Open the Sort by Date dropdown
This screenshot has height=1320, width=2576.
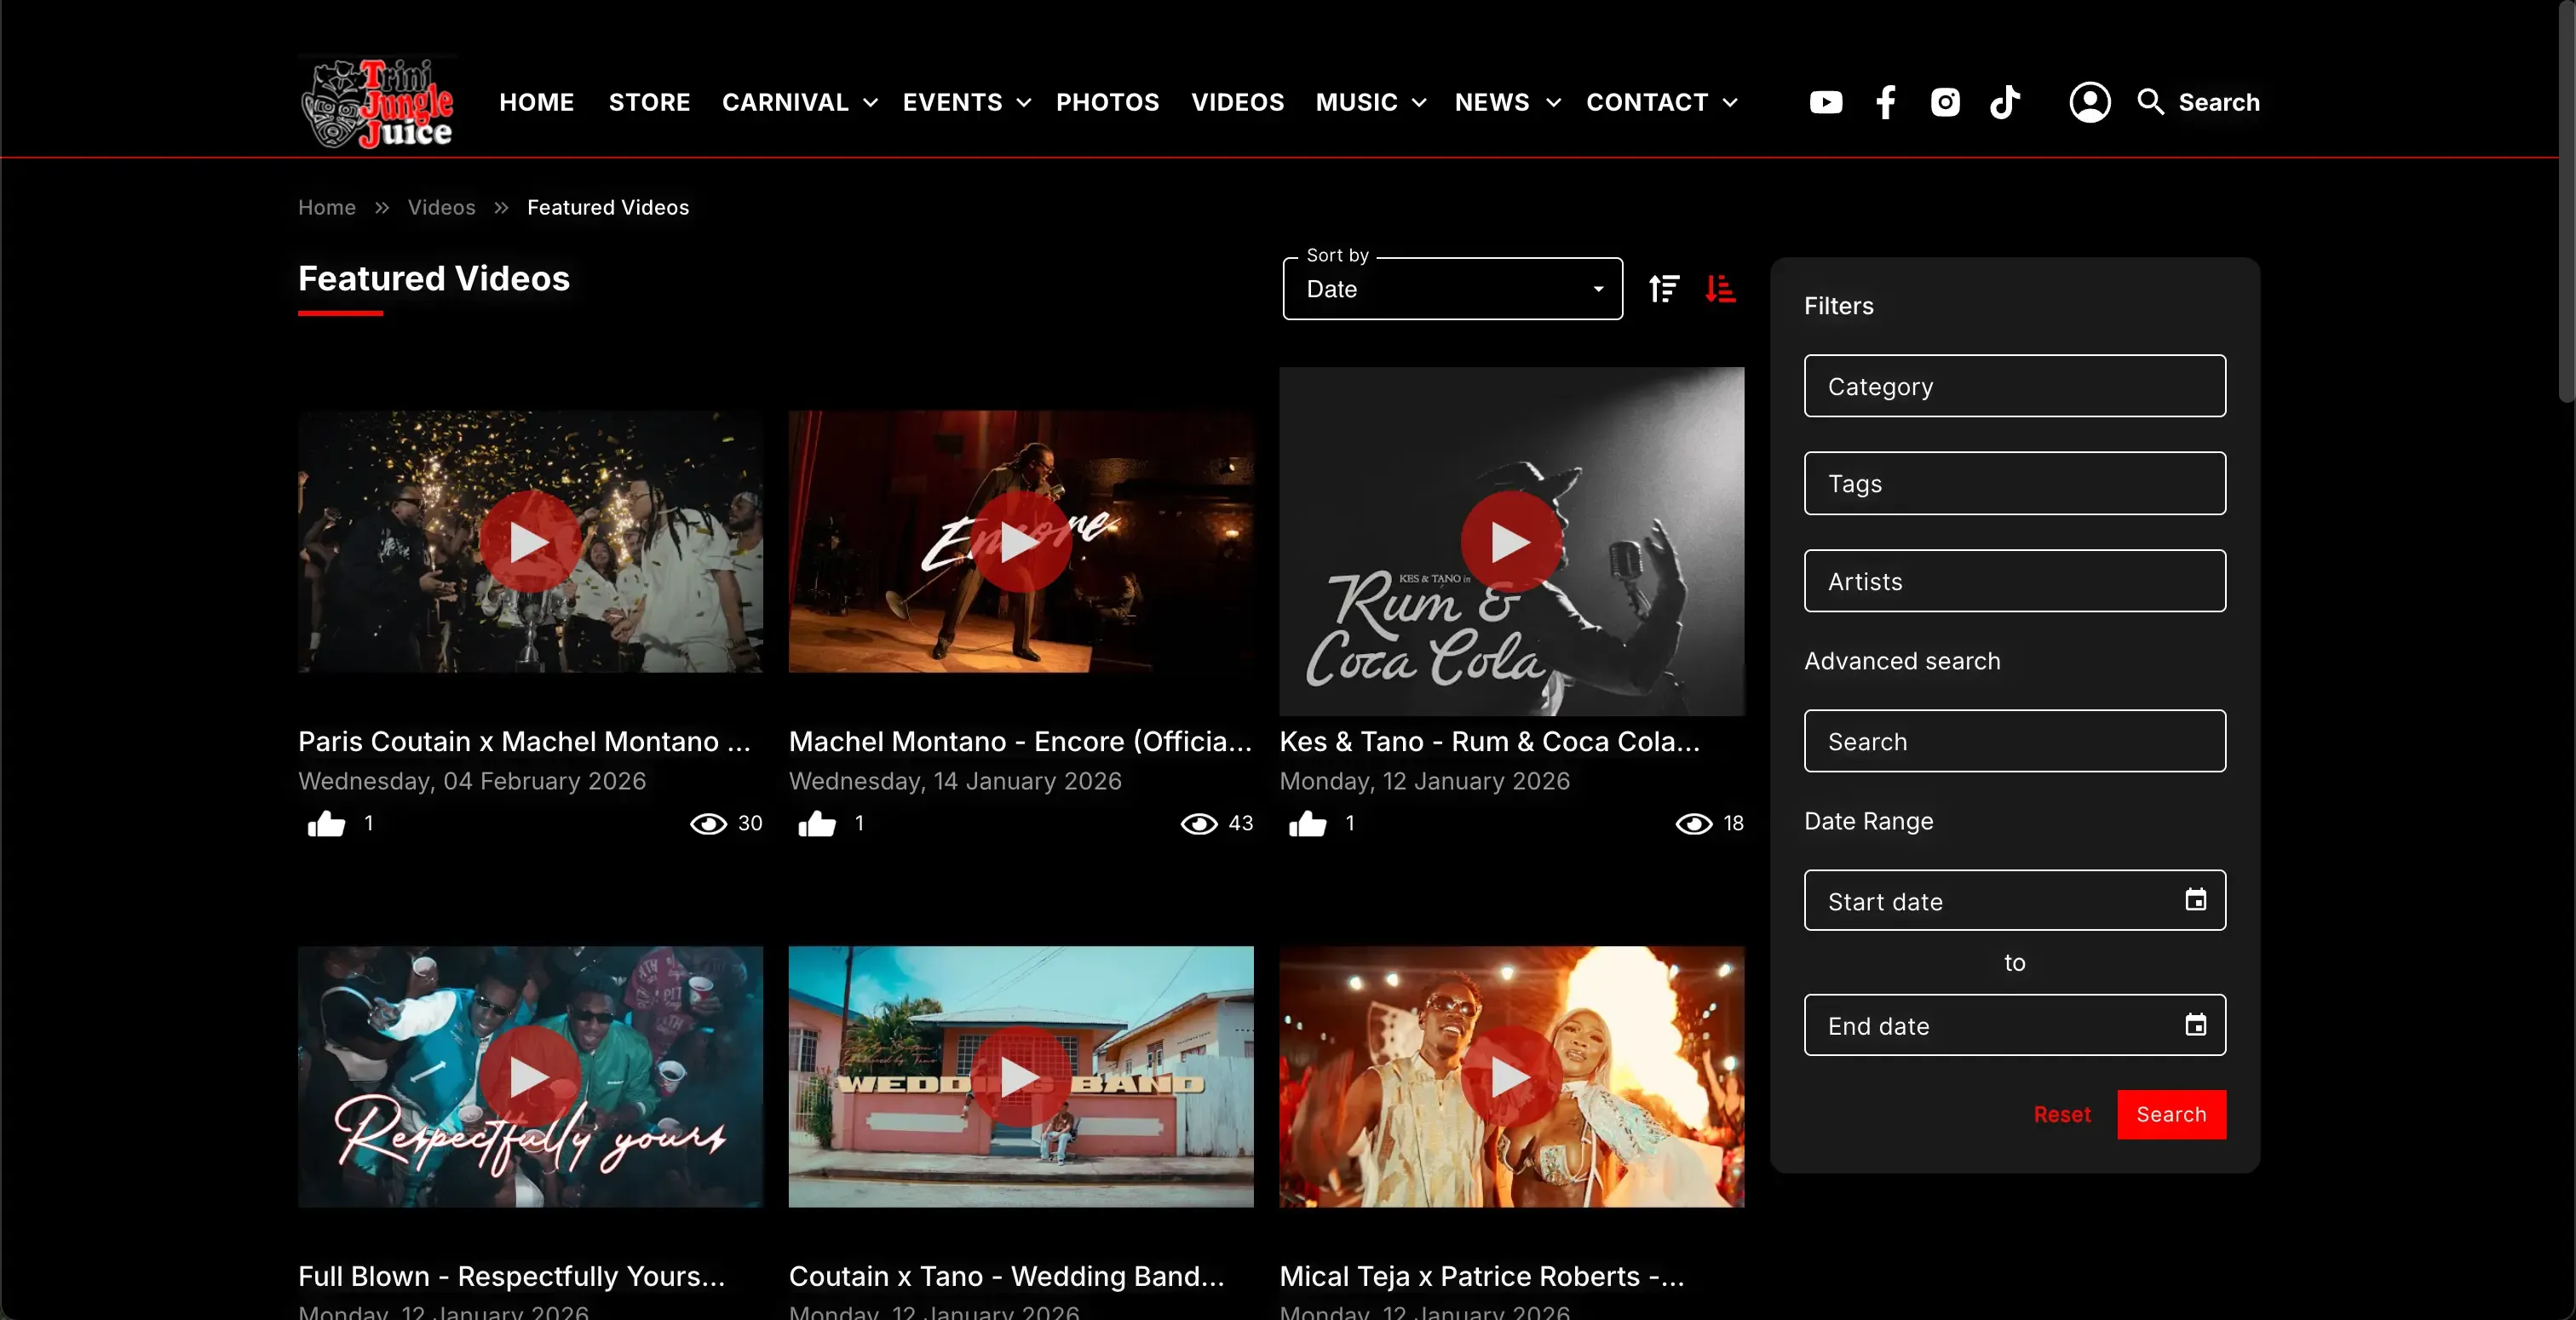tap(1452, 289)
